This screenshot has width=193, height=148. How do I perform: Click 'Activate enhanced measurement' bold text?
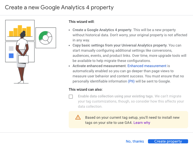click(99, 66)
